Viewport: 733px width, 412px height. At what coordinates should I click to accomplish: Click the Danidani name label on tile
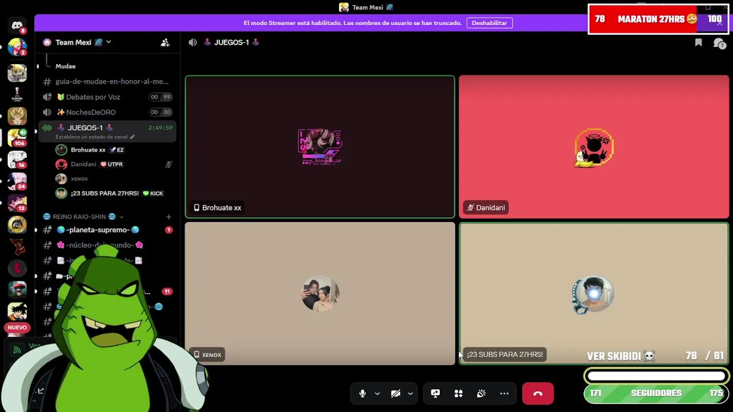coord(486,208)
